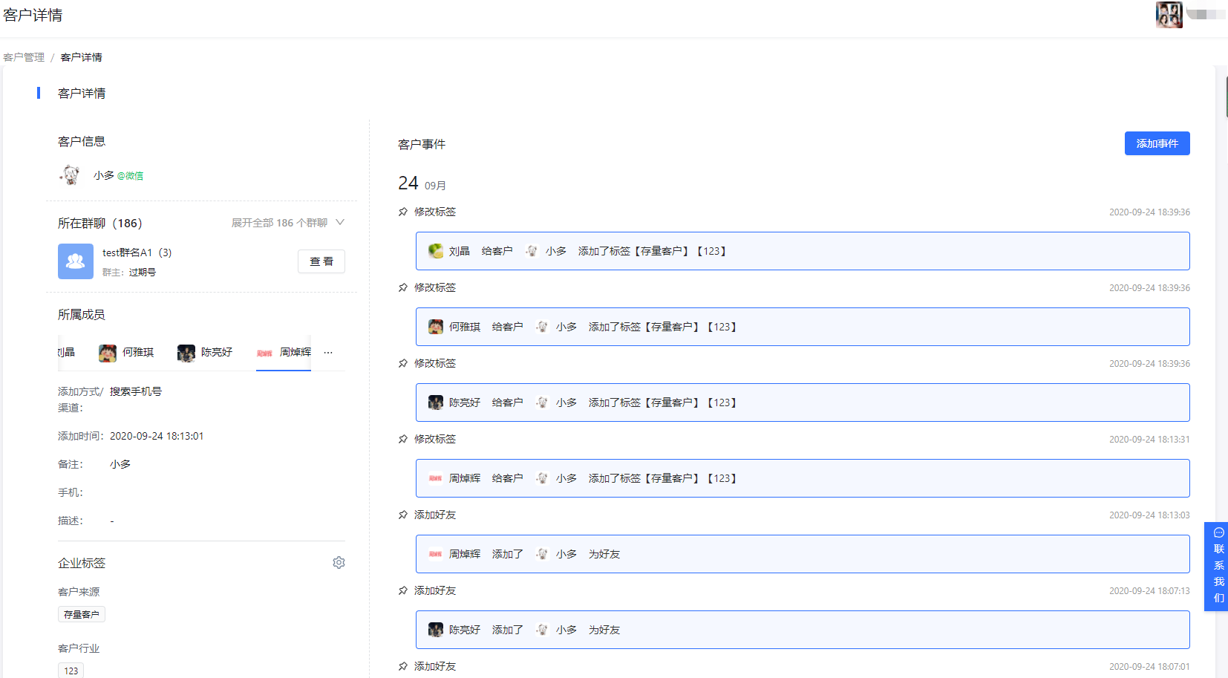
Task: Click the 123 industry tag
Action: coord(71,671)
